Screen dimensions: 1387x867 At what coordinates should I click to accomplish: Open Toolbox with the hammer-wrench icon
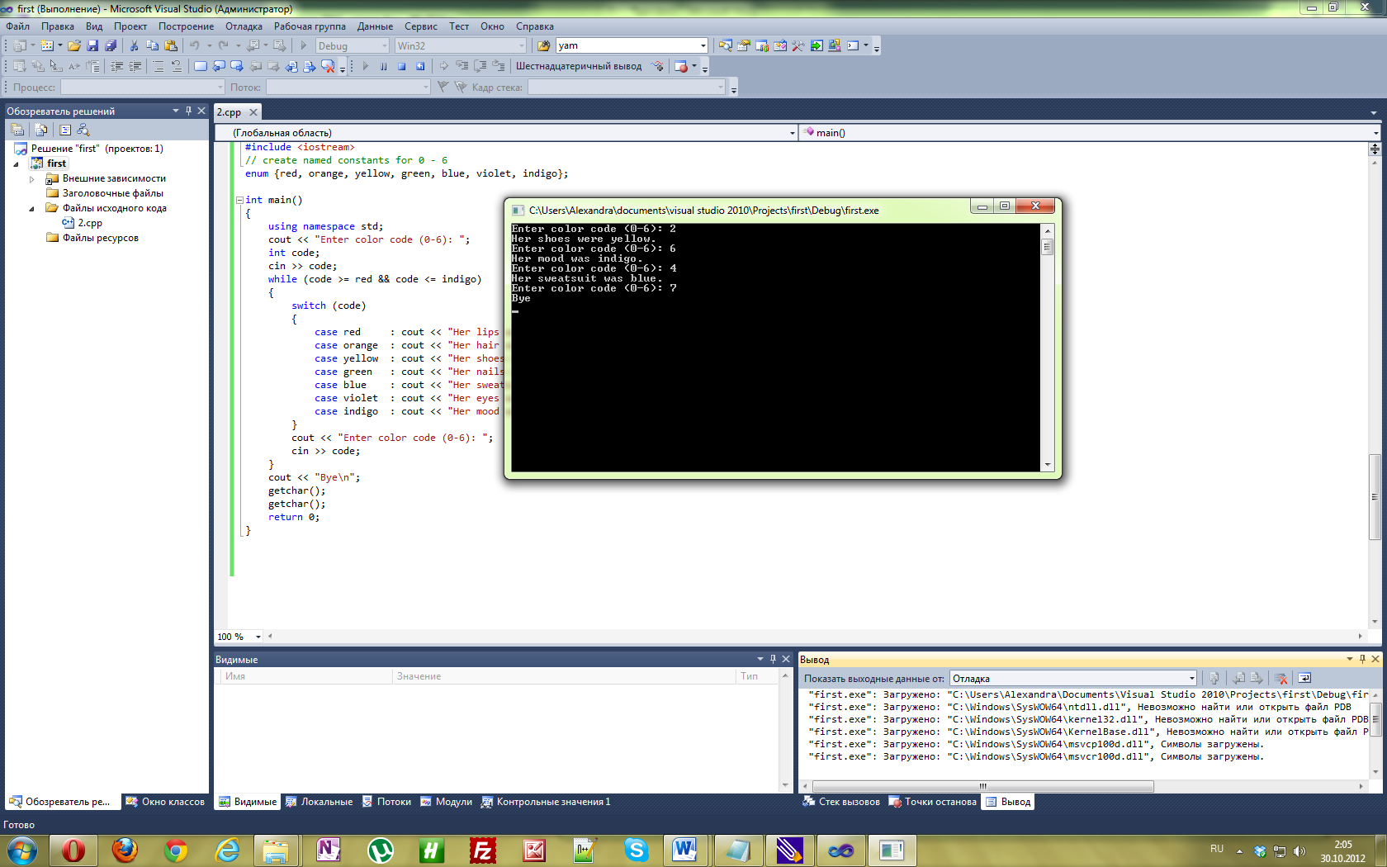(x=798, y=45)
